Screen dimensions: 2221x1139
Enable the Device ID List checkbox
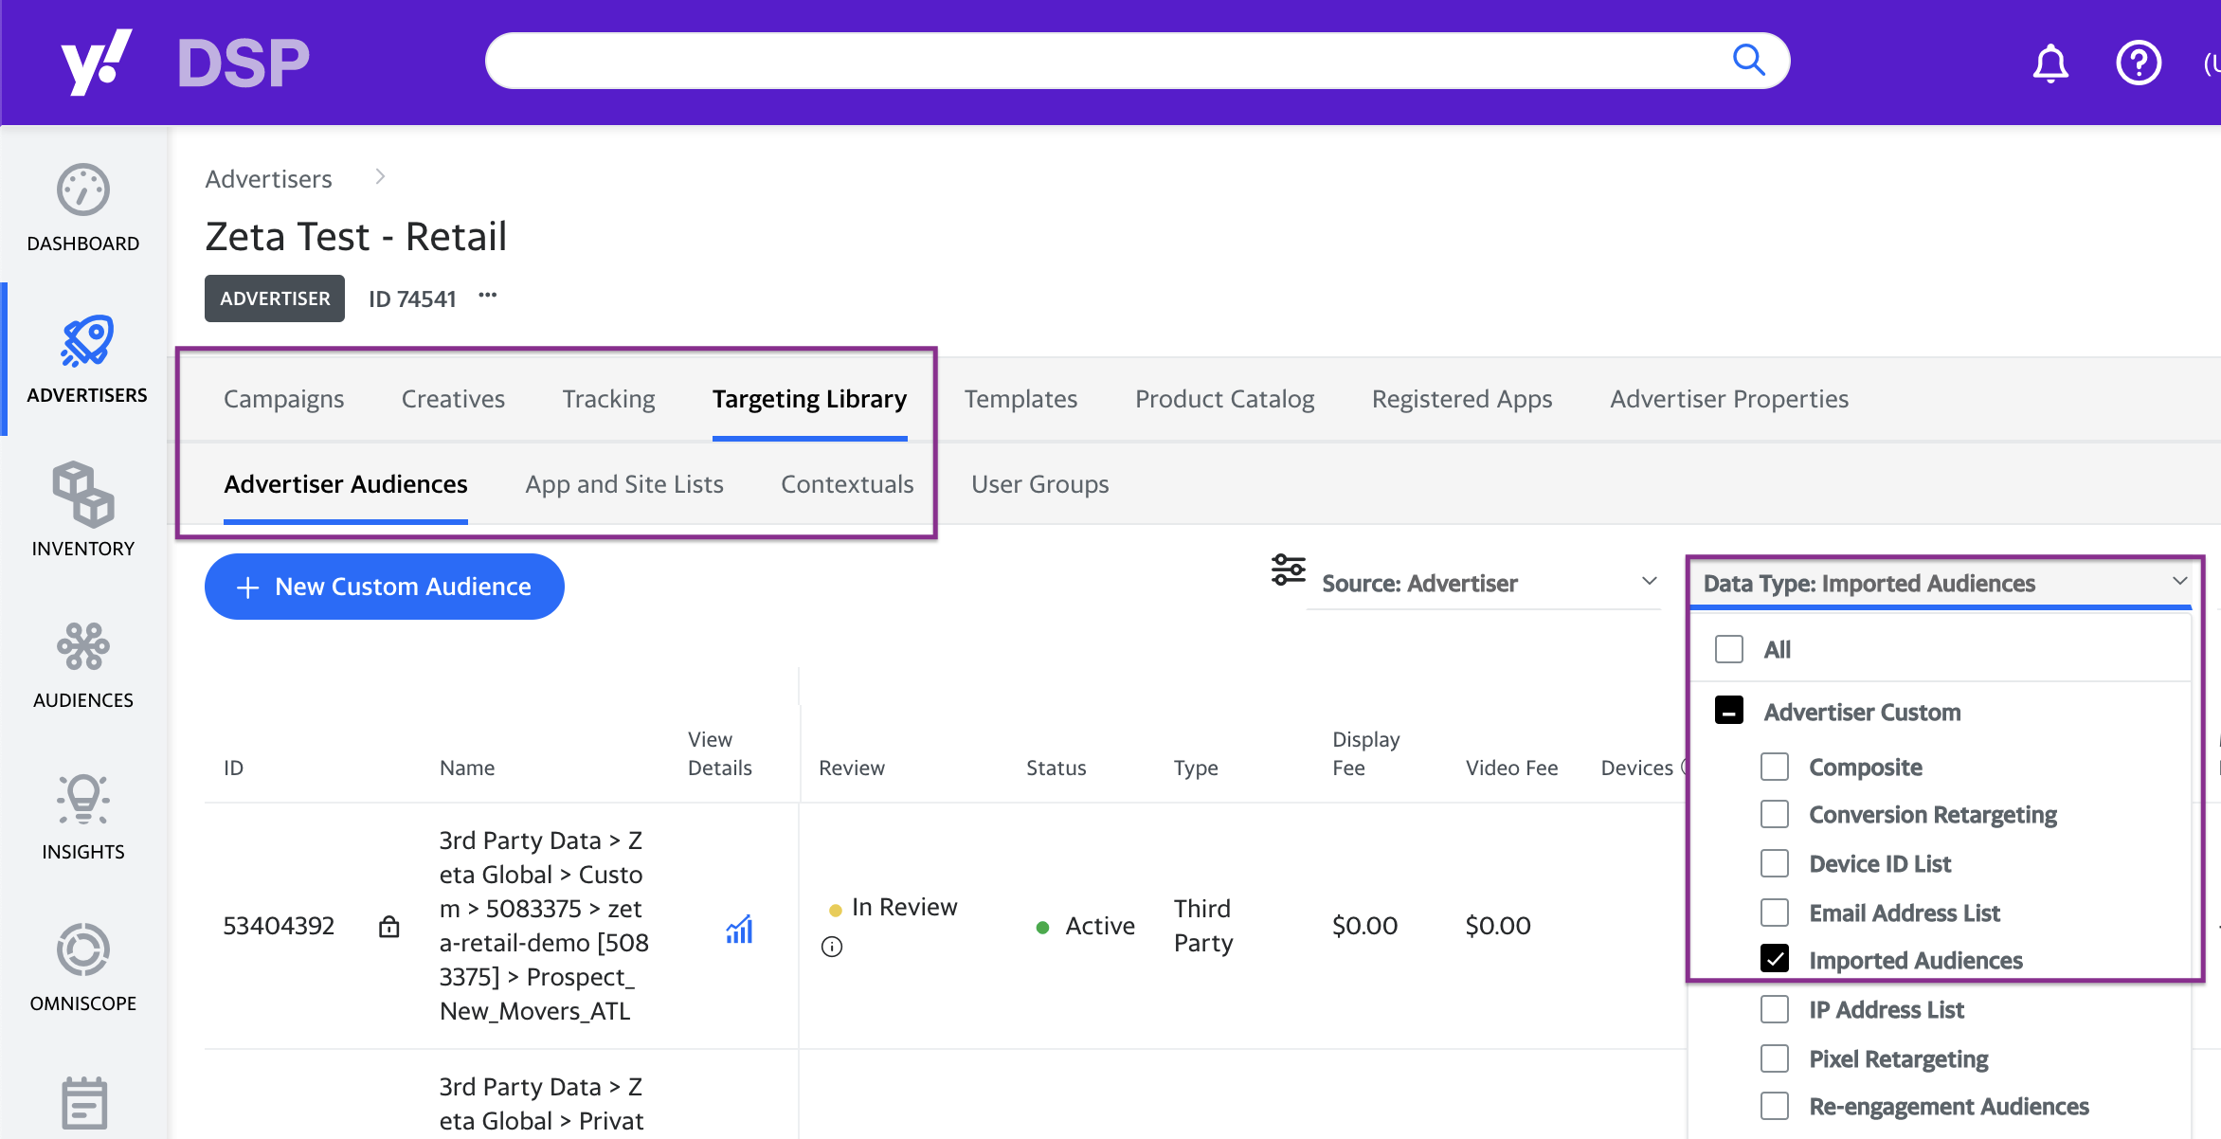click(1775, 863)
